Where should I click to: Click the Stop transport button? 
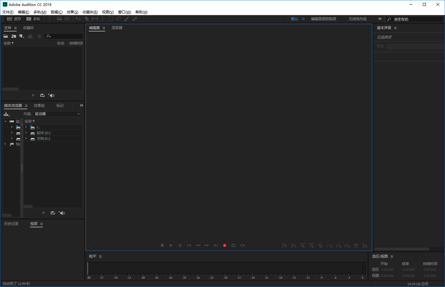162,245
